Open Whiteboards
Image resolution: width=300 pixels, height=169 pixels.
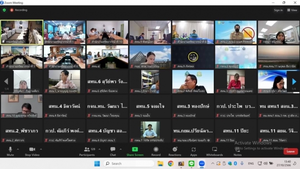tap(214, 152)
